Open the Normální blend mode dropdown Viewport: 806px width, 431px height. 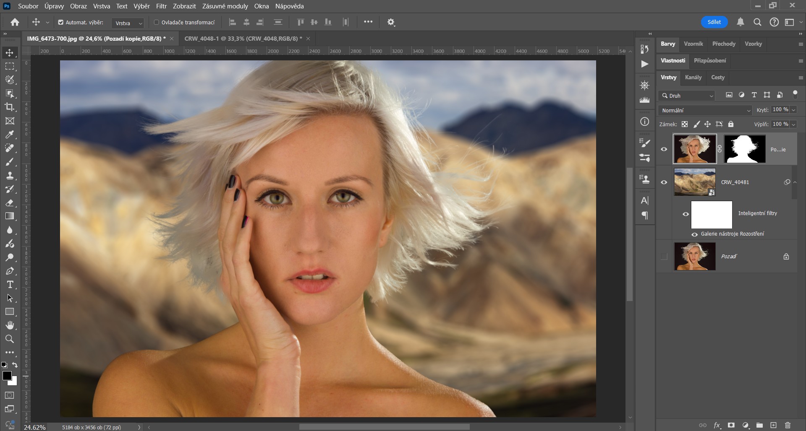(705, 110)
